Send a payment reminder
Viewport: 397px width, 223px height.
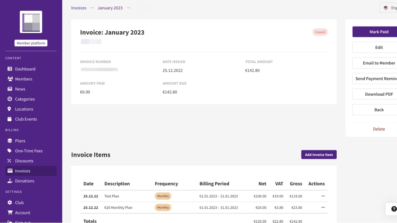375,79
